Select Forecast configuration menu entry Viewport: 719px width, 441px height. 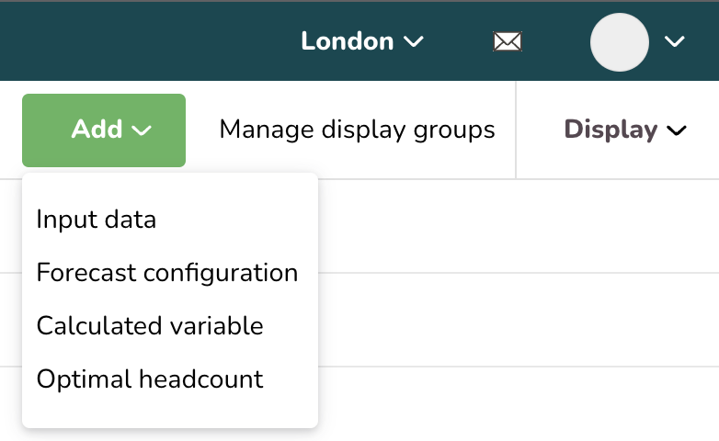(167, 273)
